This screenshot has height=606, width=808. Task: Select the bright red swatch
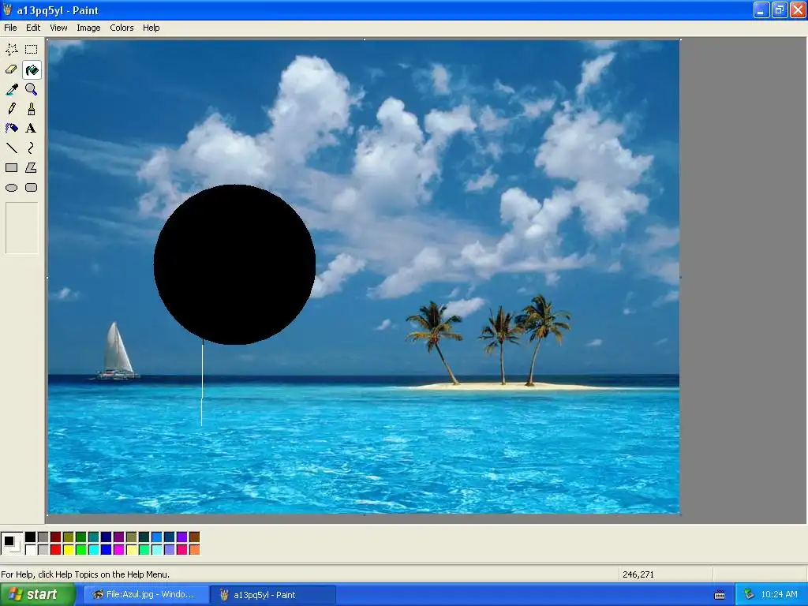point(56,550)
